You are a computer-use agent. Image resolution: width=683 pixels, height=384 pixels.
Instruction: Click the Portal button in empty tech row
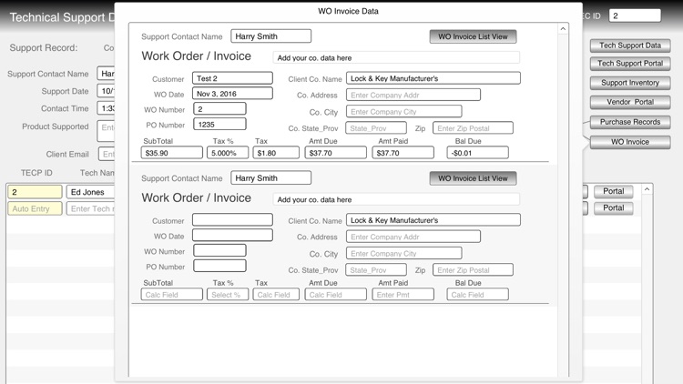(613, 207)
